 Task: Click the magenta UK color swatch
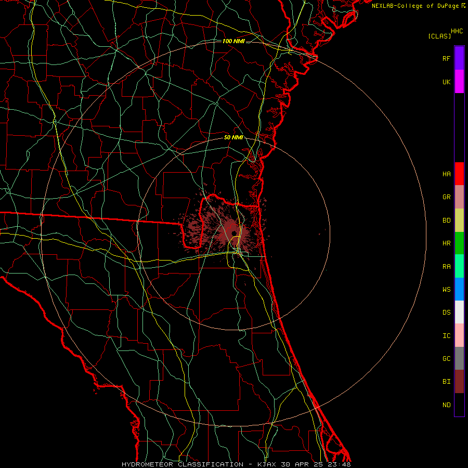tap(459, 82)
